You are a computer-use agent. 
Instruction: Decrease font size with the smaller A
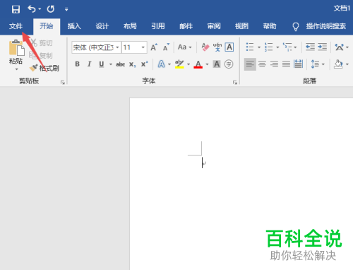(x=166, y=47)
